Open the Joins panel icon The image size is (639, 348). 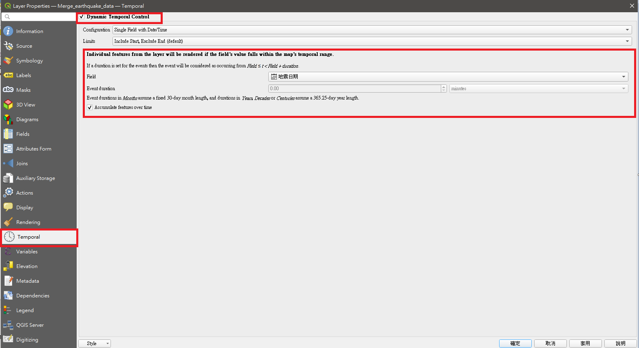(x=8, y=164)
